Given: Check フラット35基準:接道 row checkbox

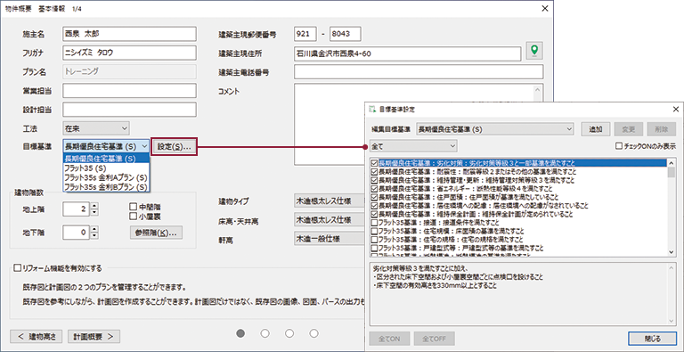Looking at the screenshot, I should pos(374,223).
